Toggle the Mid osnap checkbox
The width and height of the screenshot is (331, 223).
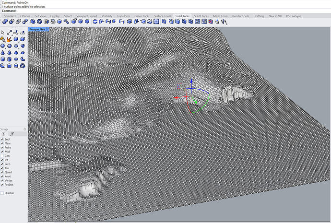[x=2, y=152]
